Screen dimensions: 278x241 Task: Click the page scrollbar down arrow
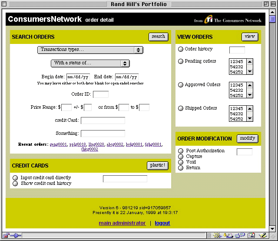[272, 228]
